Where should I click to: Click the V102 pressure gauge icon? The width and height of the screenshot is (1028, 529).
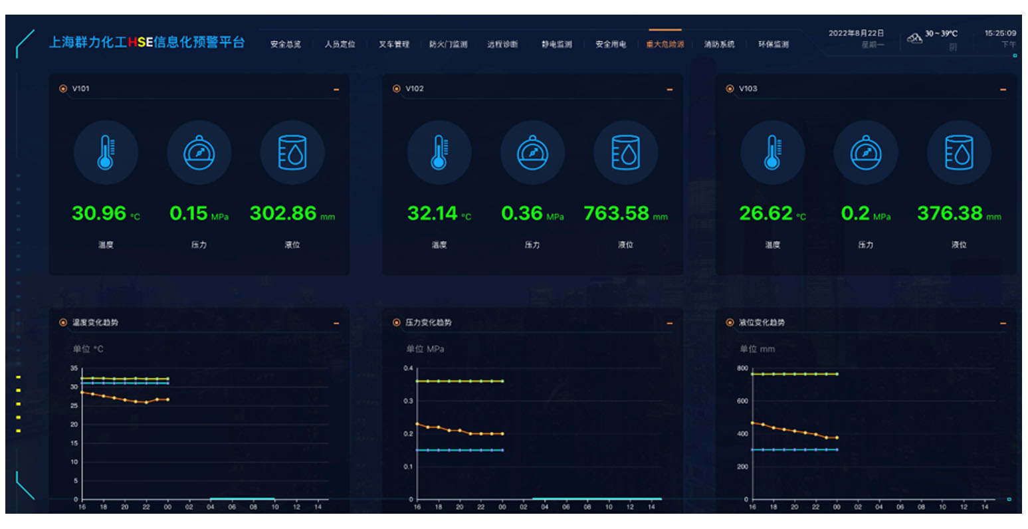[532, 152]
